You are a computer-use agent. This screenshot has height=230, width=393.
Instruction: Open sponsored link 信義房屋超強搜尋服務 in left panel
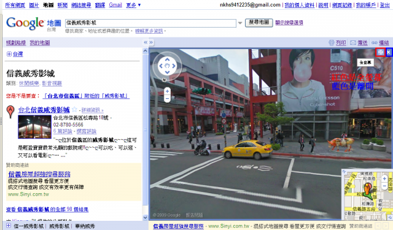point(39,174)
